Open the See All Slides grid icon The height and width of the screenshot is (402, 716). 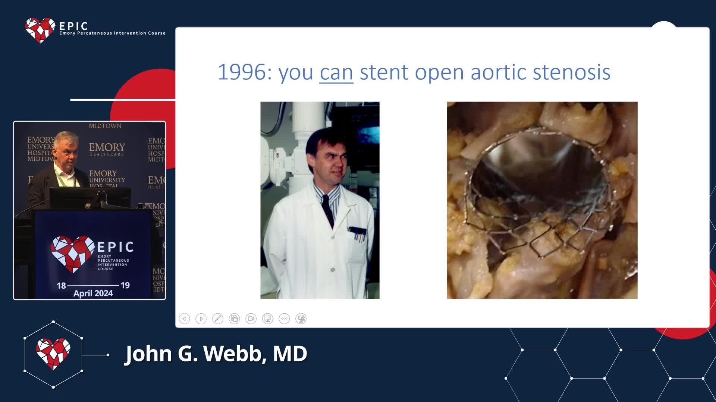click(x=234, y=319)
